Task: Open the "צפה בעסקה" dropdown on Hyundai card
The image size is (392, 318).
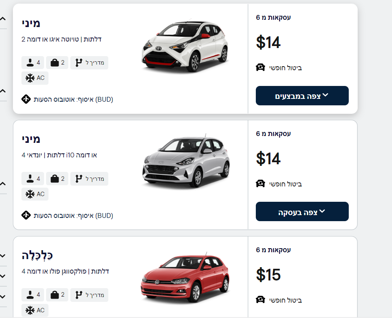Action: pos(302,211)
